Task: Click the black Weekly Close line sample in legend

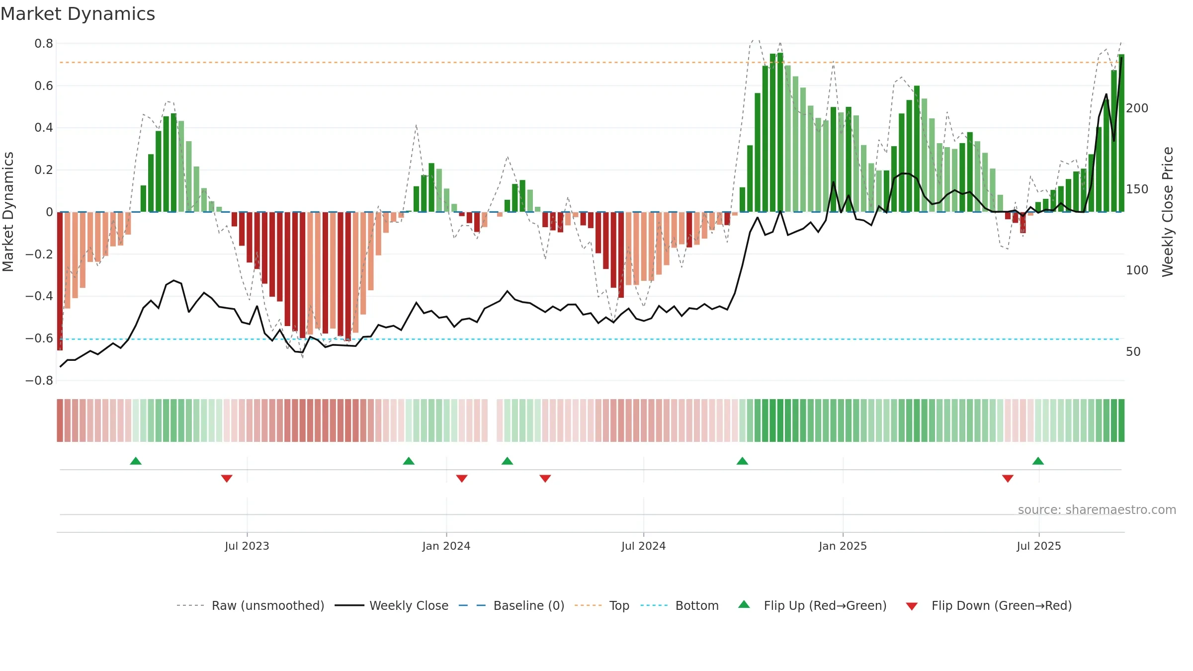Action: point(349,605)
